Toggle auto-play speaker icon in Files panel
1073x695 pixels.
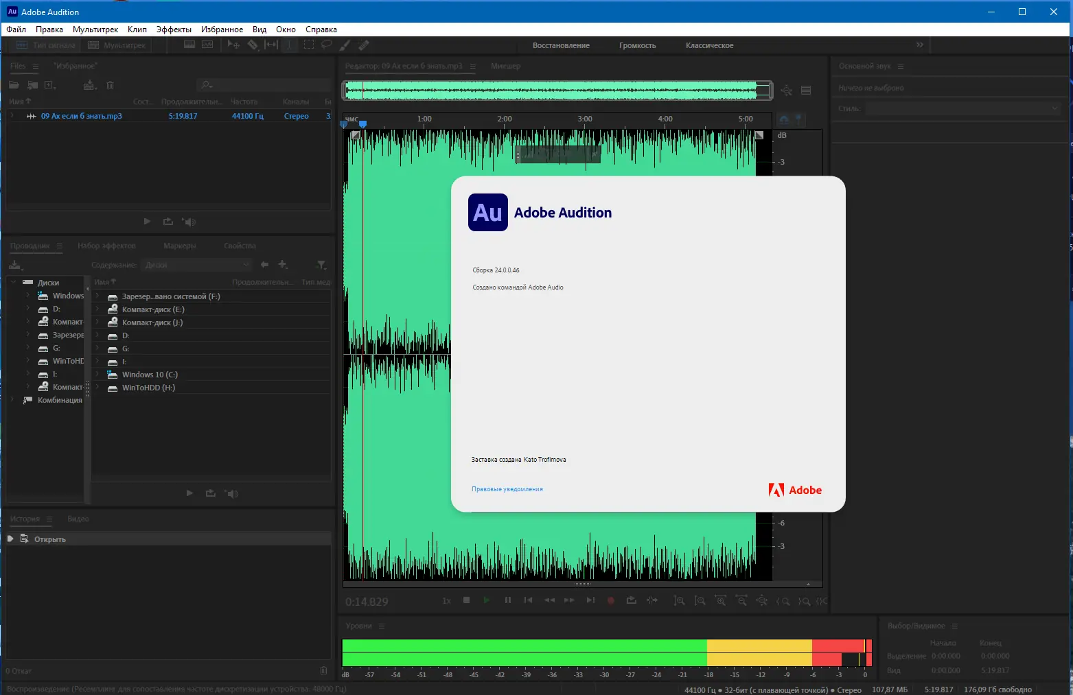[189, 222]
